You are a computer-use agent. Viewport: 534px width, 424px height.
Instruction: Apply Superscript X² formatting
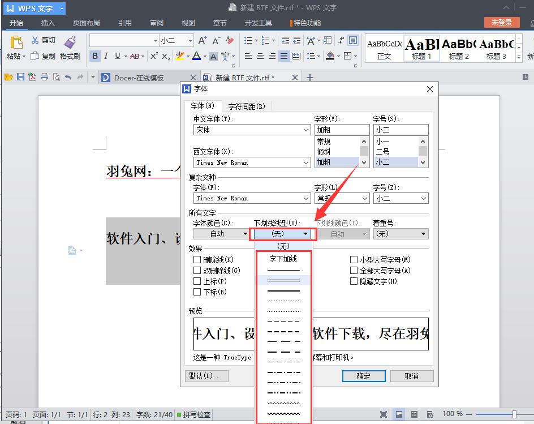(x=154, y=56)
